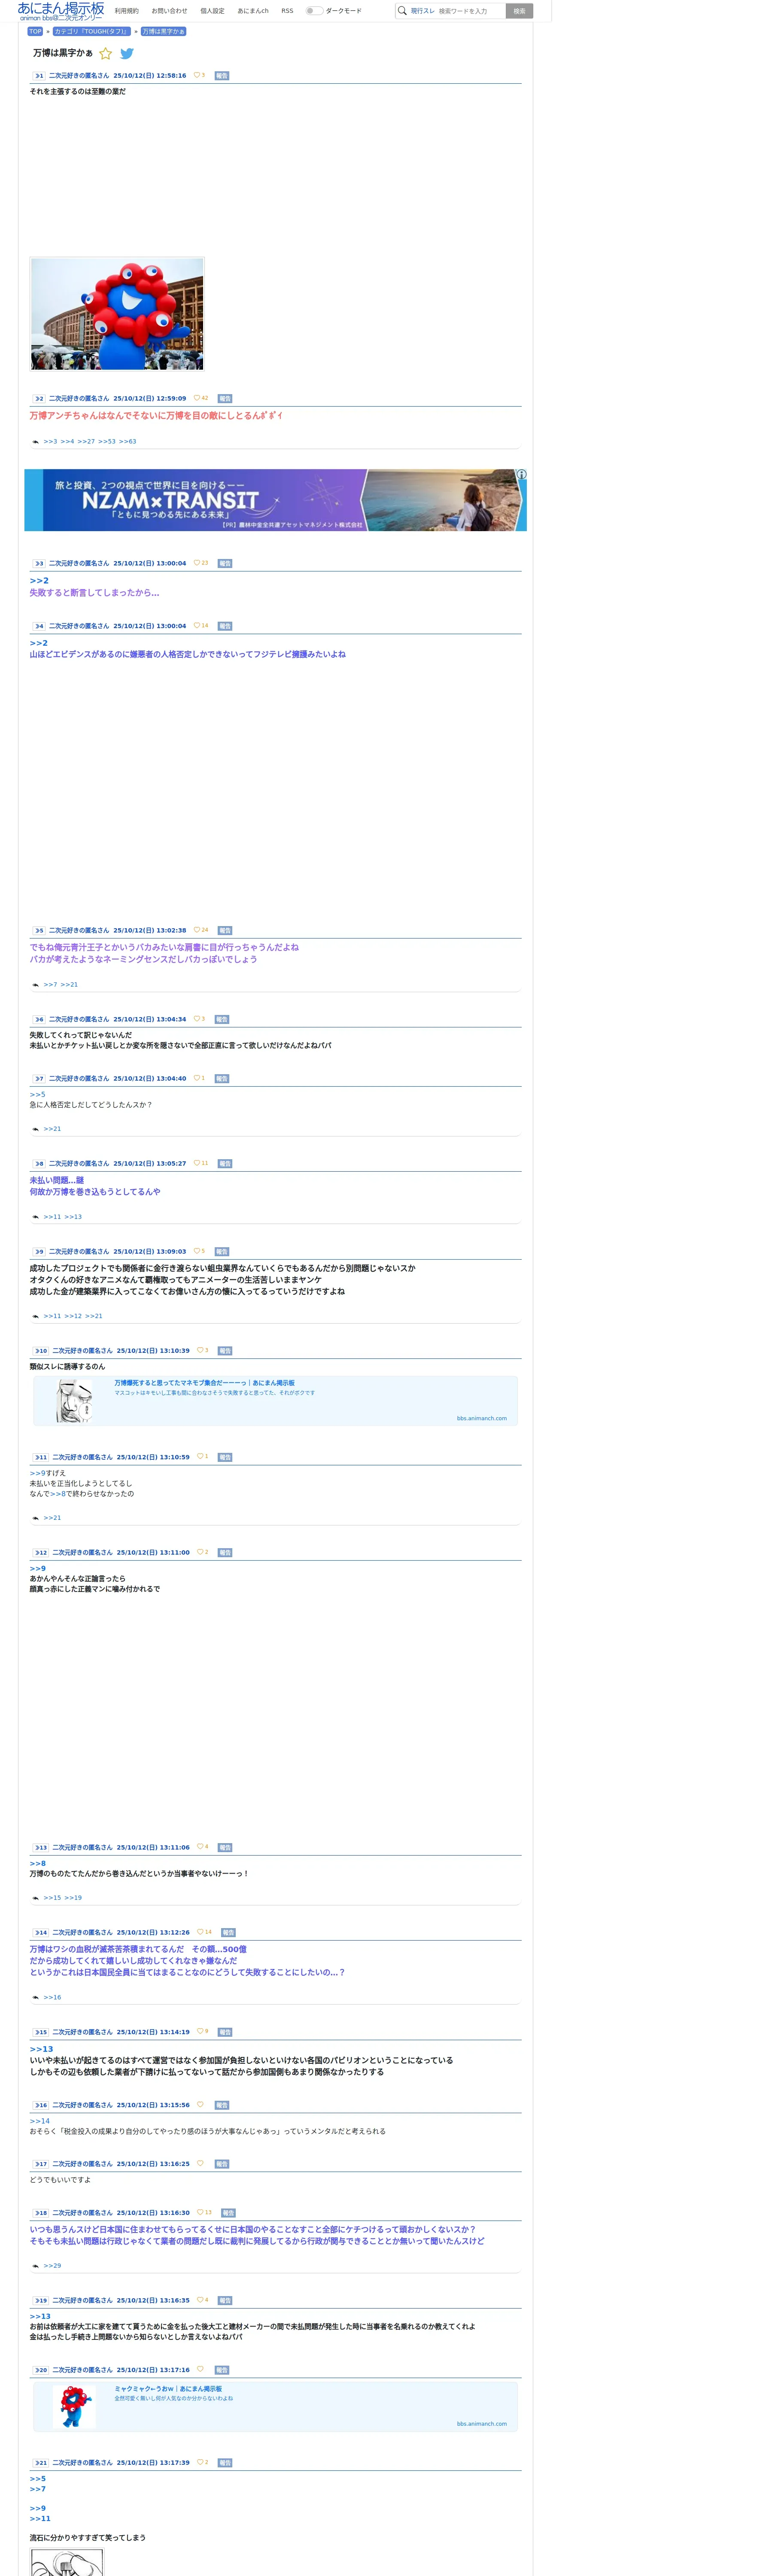Click the >>3 post number badge
Viewport: 778px width, 2576px height.
(39, 564)
